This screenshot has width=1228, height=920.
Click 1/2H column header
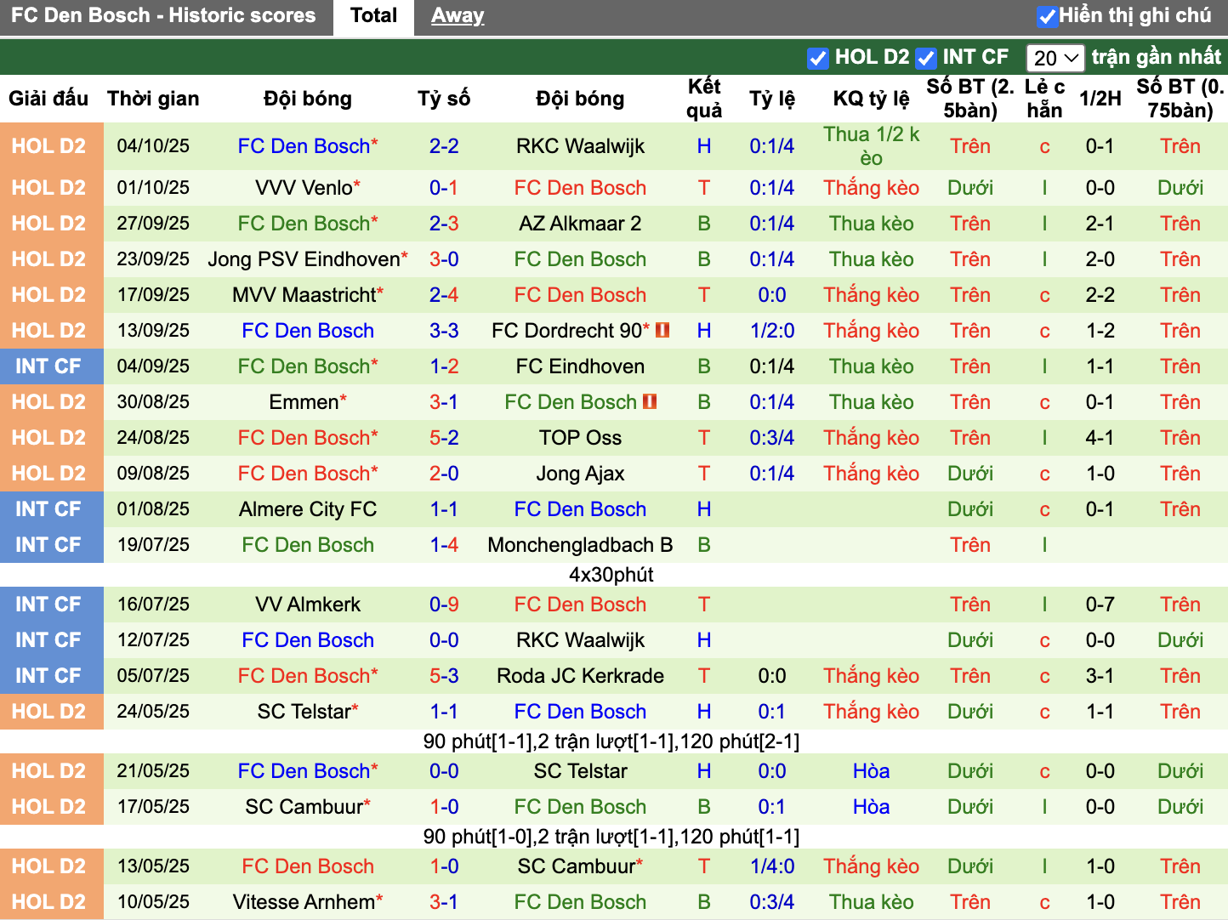coord(1100,99)
